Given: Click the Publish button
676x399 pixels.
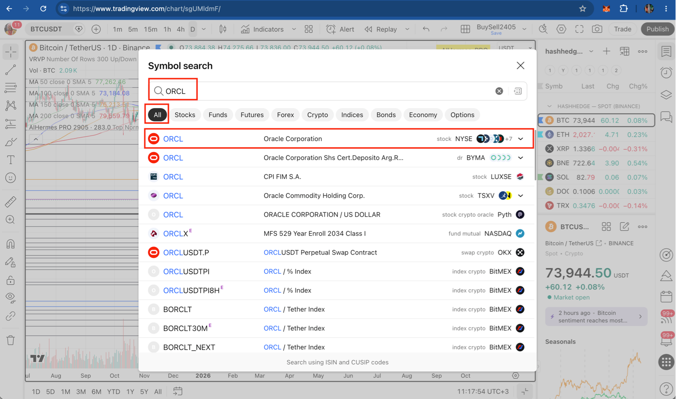Looking at the screenshot, I should 657,29.
